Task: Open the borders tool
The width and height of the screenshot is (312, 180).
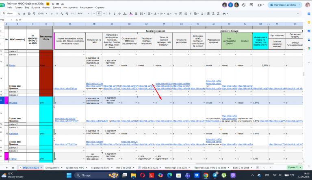Action: point(136,13)
